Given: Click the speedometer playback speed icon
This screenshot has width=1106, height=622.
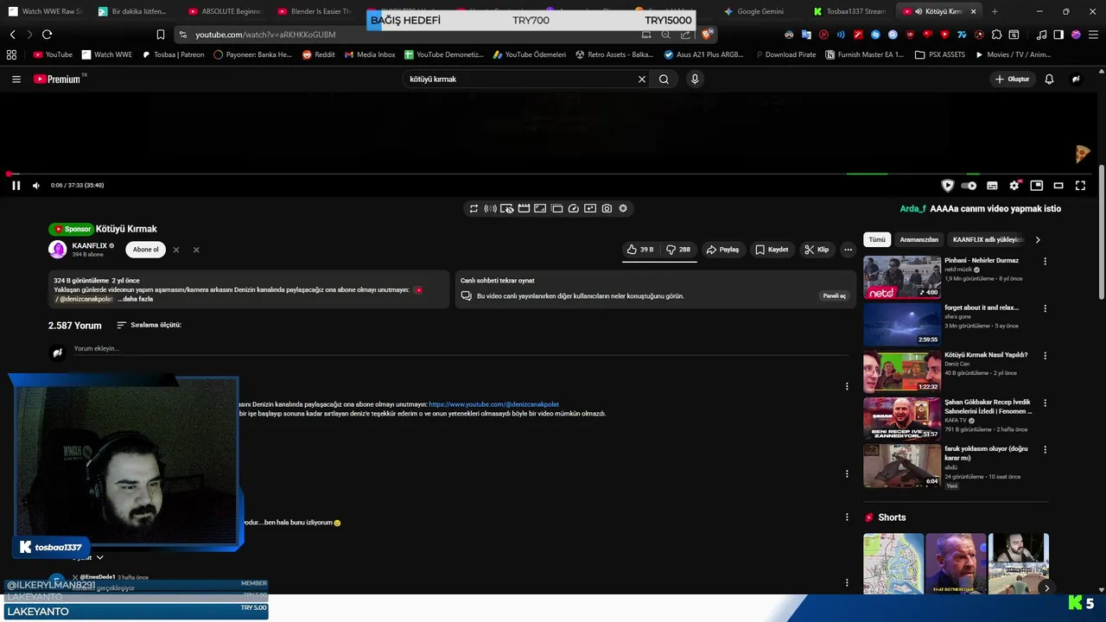Looking at the screenshot, I should point(573,208).
